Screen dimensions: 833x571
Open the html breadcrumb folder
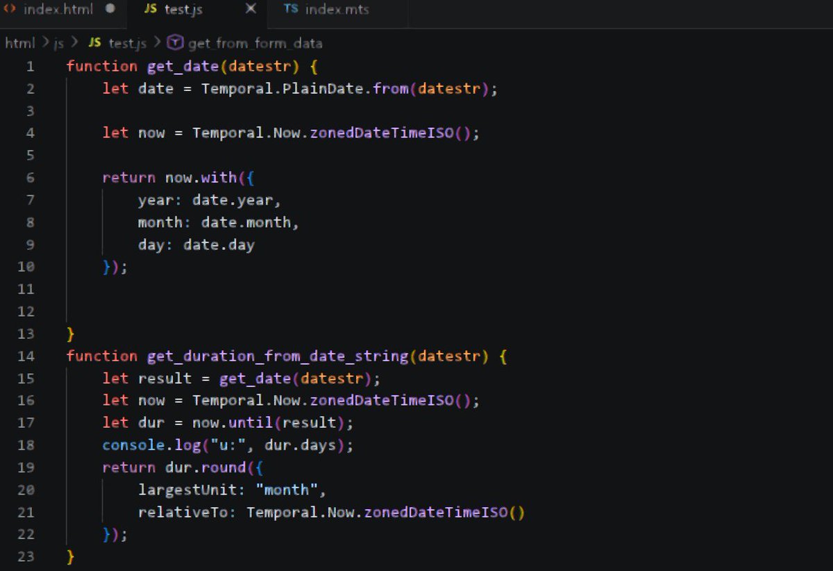pos(19,43)
